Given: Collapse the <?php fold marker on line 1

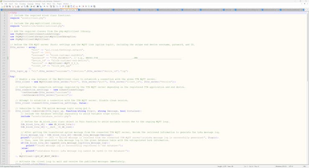Looking at the screenshot, I should (9, 13).
